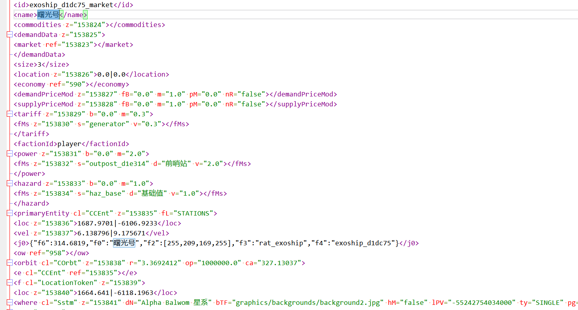Click the 前哨站 description attribute value

[177, 164]
